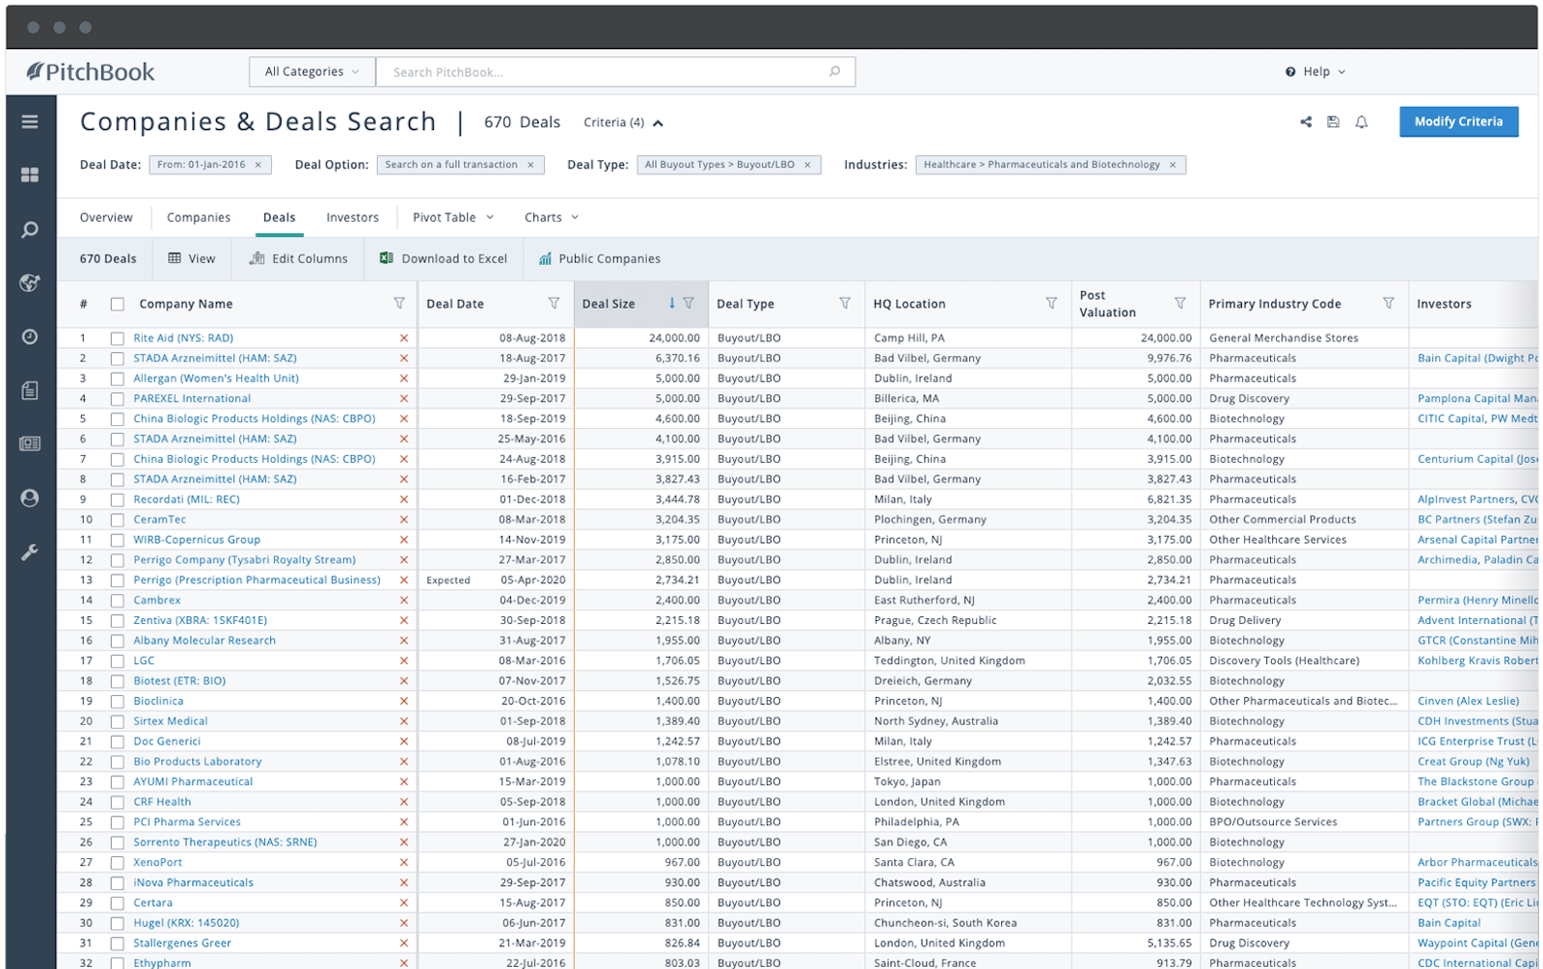Open the Post Valuation column filter

pos(1180,303)
